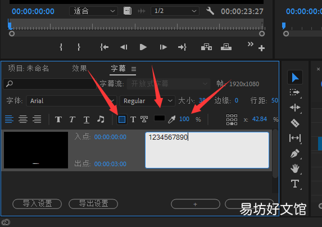Open the wrench settings icon
The image size is (322, 227).
coord(210,11)
